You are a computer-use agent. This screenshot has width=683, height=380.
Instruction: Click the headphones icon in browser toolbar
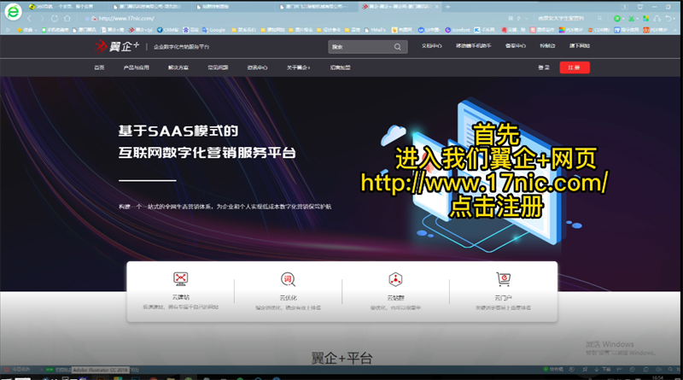pos(657,18)
